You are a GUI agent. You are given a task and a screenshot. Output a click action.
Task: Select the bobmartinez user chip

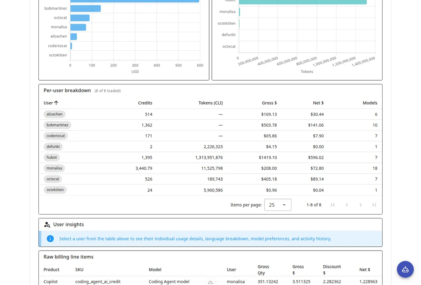pyautogui.click(x=57, y=125)
